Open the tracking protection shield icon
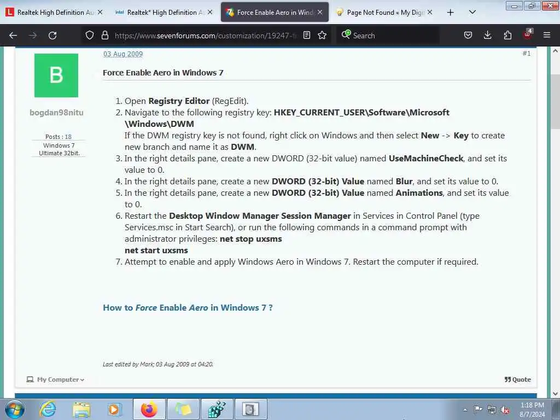Viewport: 560px width, 420px height. coord(90,35)
